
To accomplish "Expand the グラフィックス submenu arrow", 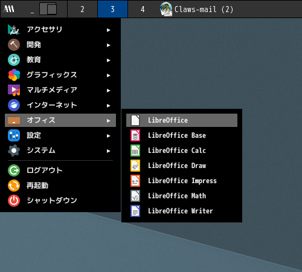I will [109, 76].
